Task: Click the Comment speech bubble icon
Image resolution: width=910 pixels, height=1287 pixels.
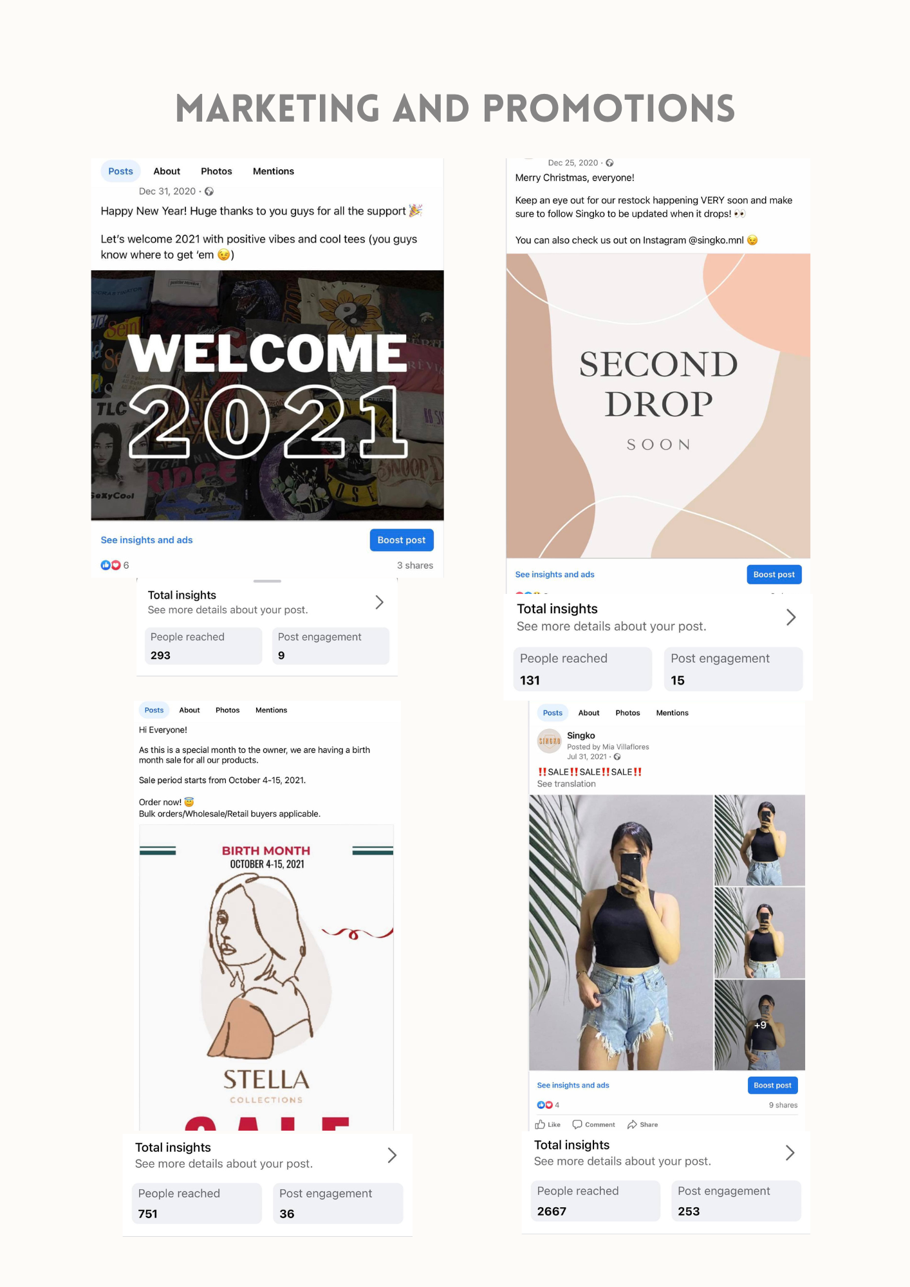Action: pos(577,1124)
